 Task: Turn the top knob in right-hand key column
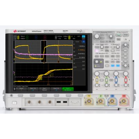125,45
